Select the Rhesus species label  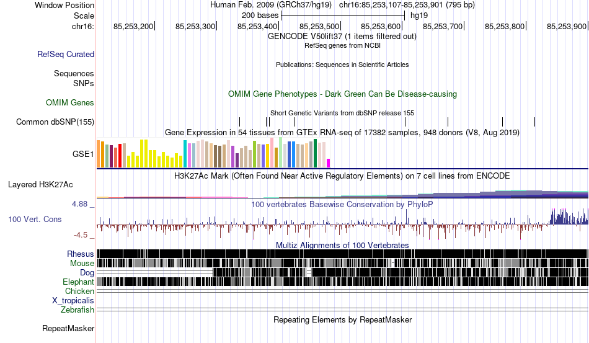point(81,254)
